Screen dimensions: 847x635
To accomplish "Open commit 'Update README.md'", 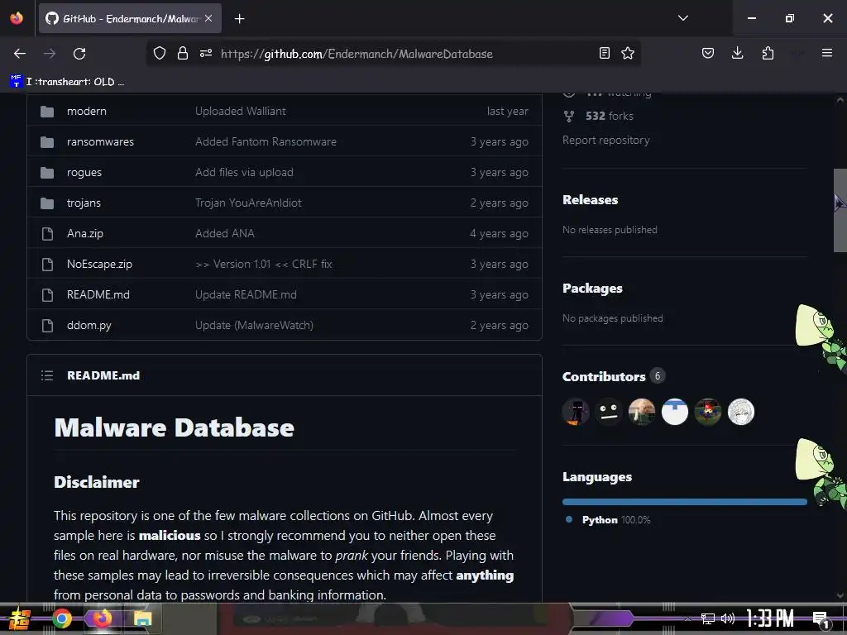I will click(246, 295).
